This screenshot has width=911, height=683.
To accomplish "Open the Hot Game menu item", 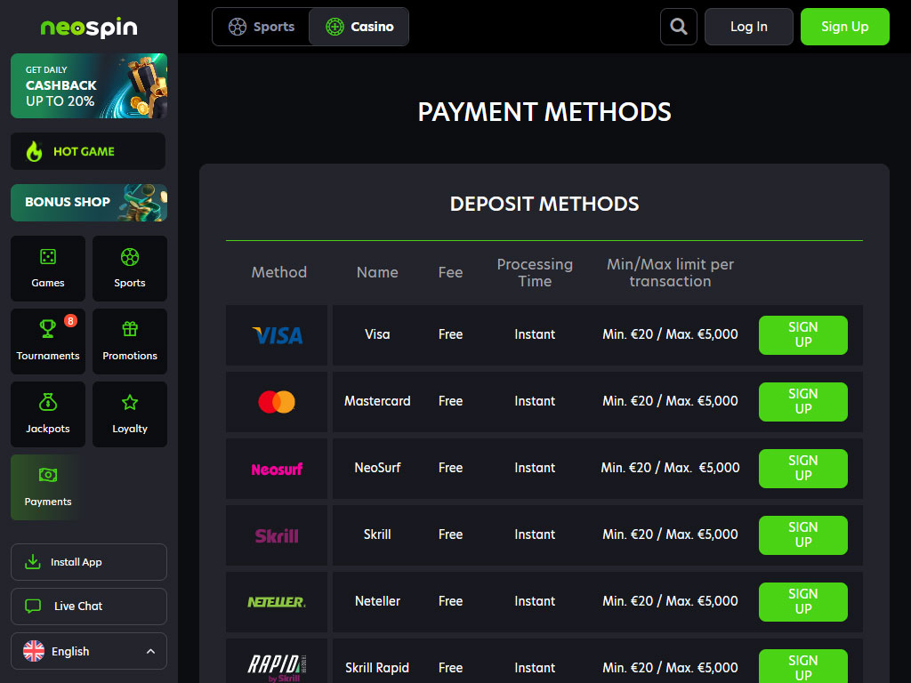I will [x=88, y=151].
